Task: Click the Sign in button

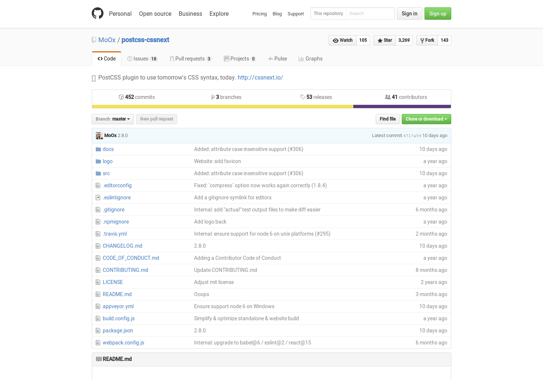Action: tap(409, 14)
